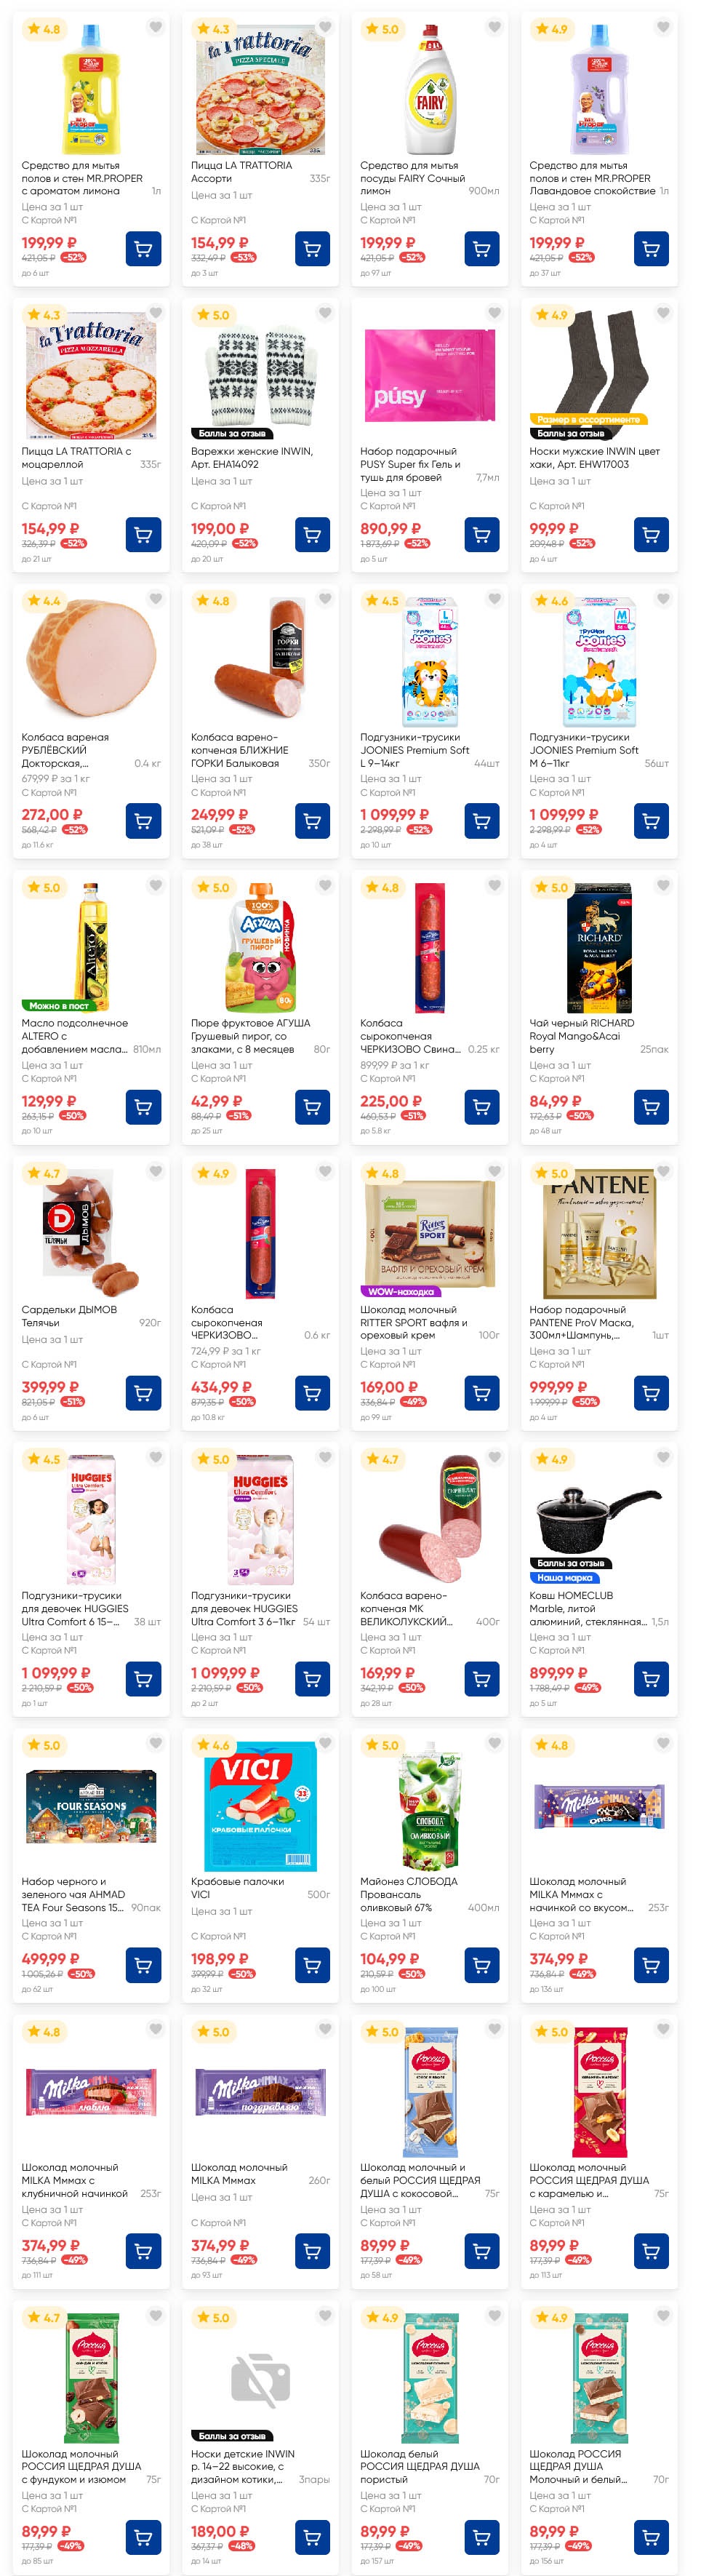Add HOMECLUB Marble ladle to cart
The height and width of the screenshot is (2576, 717).
pyautogui.click(x=651, y=1679)
